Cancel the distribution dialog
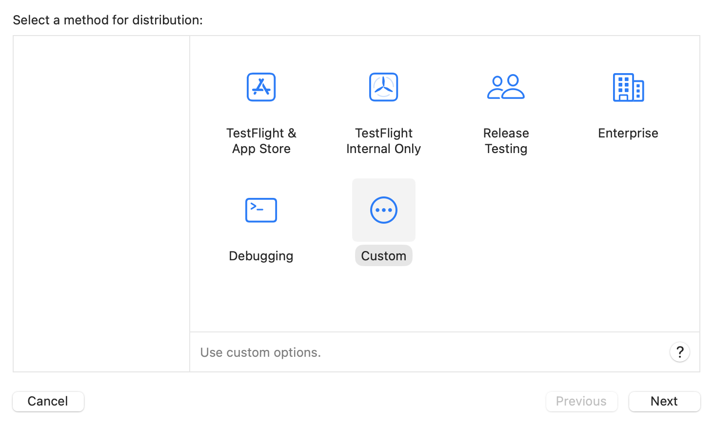Image resolution: width=714 pixels, height=426 pixels. click(x=48, y=401)
